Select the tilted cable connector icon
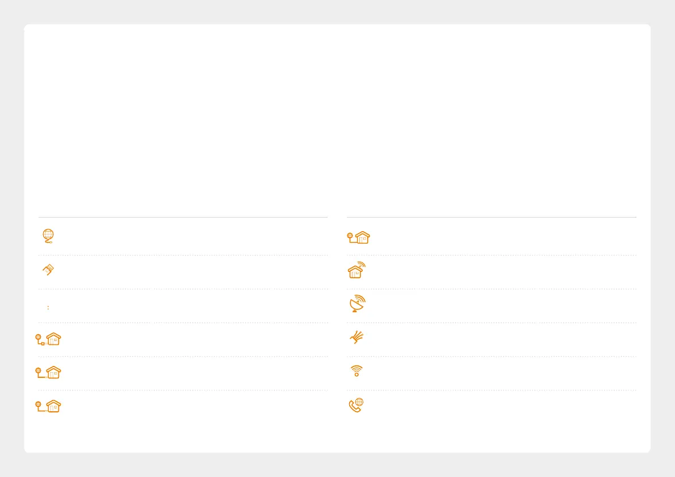Viewport: 675px width, 477px height. pos(48,270)
